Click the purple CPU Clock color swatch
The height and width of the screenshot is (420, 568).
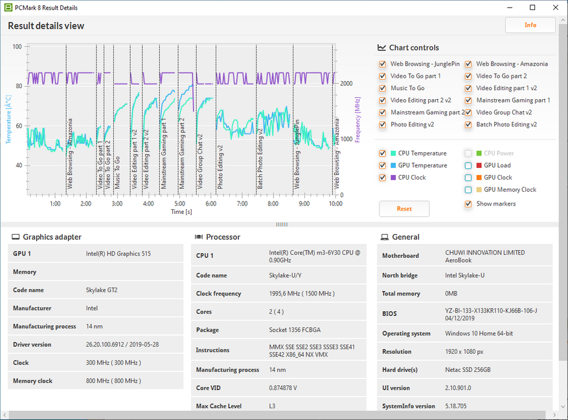click(x=392, y=178)
